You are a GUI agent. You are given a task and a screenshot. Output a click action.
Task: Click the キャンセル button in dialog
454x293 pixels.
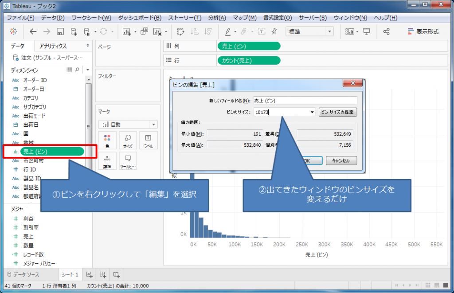[341, 160]
